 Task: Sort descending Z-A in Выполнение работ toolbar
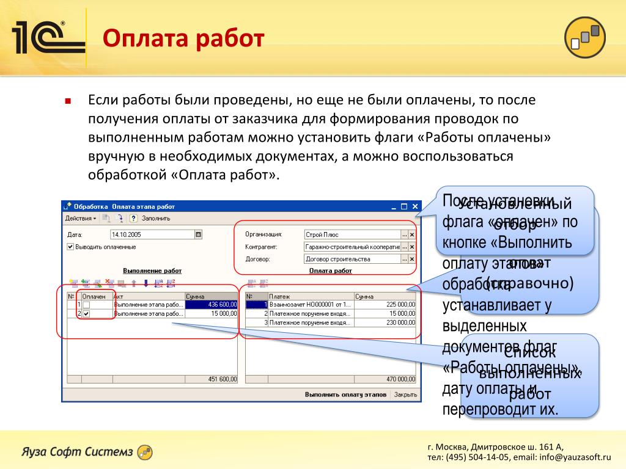click(171, 283)
